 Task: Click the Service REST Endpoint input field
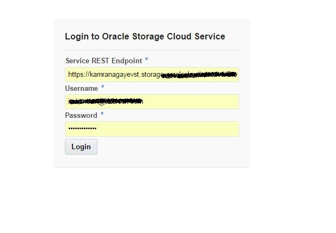[x=151, y=75]
